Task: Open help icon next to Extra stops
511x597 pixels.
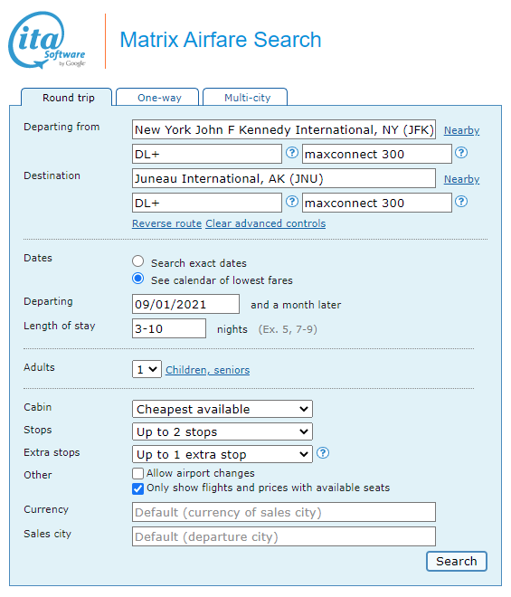Action: pos(323,453)
